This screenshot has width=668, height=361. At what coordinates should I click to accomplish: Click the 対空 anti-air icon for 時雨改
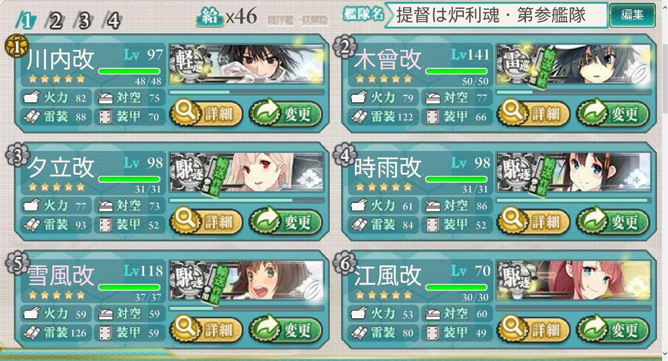433,206
